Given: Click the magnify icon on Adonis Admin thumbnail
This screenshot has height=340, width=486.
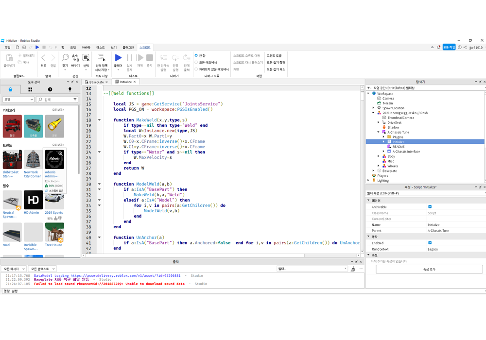Looking at the screenshot, I should 61,153.
